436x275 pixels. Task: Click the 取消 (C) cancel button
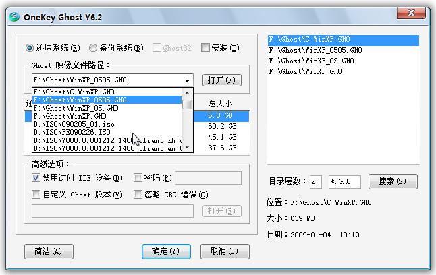coord(225,251)
